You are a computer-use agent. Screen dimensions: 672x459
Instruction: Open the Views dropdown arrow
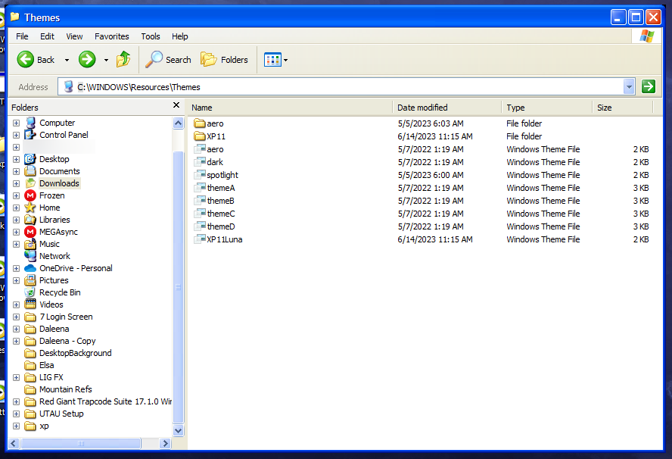click(x=286, y=60)
